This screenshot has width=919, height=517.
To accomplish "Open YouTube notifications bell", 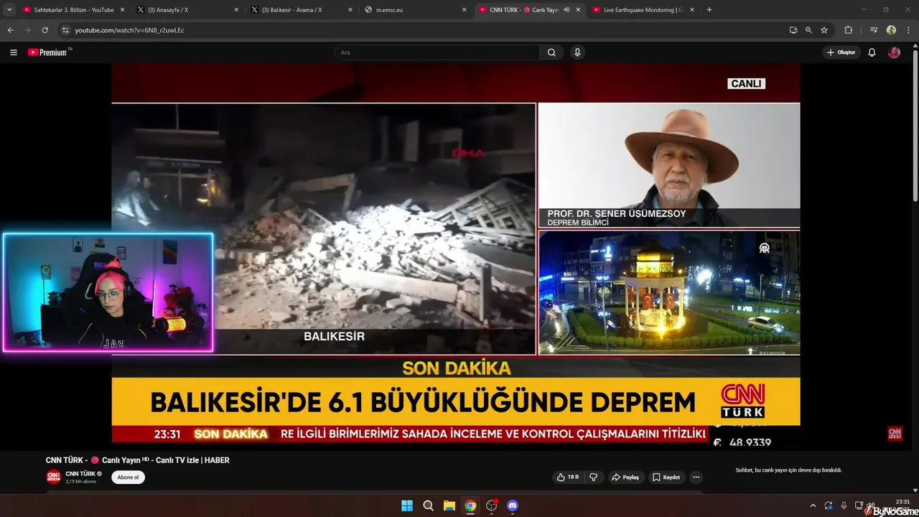I will [x=872, y=52].
